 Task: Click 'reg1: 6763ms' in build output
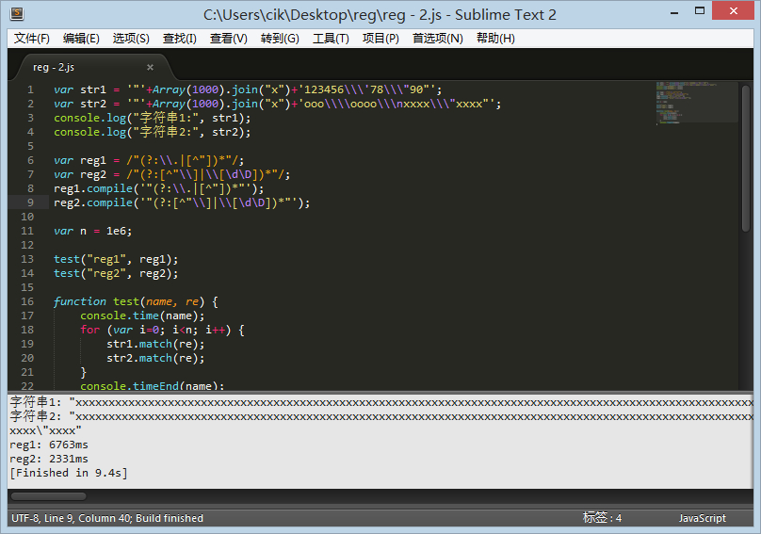point(49,445)
